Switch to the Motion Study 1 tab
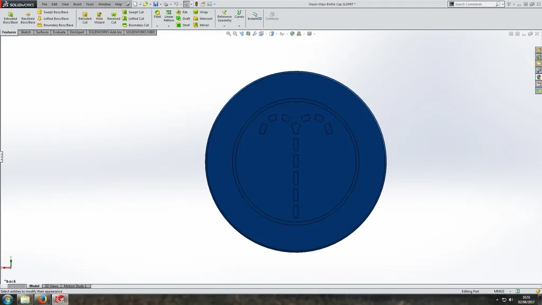Screen dimensions: 542x305 click(75, 286)
